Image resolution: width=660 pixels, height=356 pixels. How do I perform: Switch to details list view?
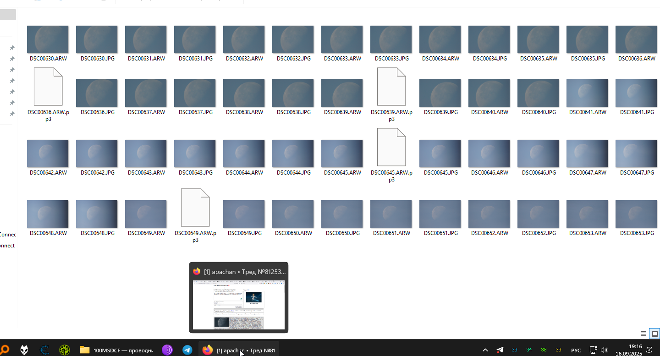(643, 334)
